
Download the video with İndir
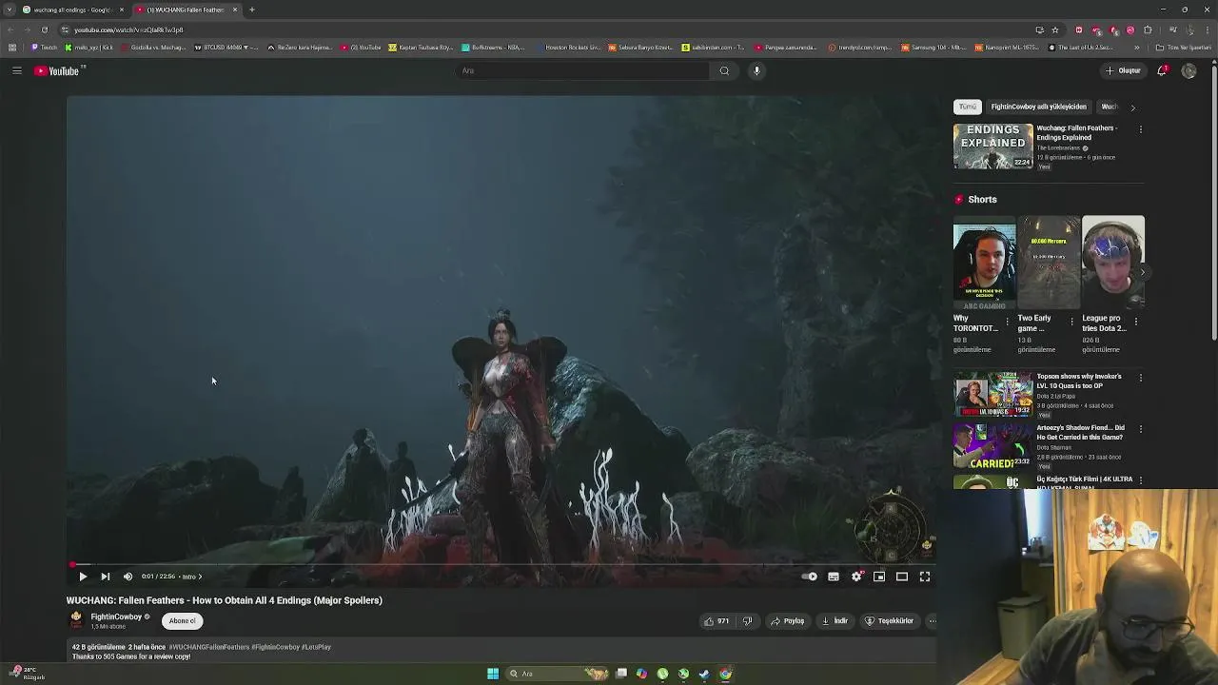(x=835, y=621)
